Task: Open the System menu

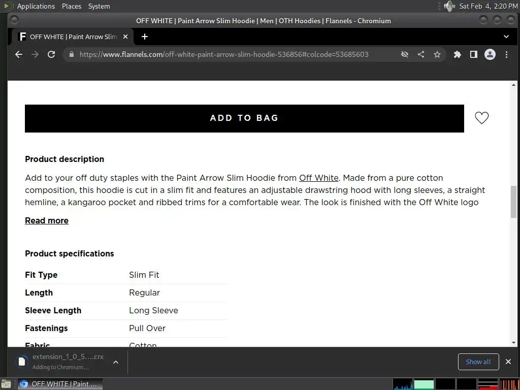Action: click(99, 6)
